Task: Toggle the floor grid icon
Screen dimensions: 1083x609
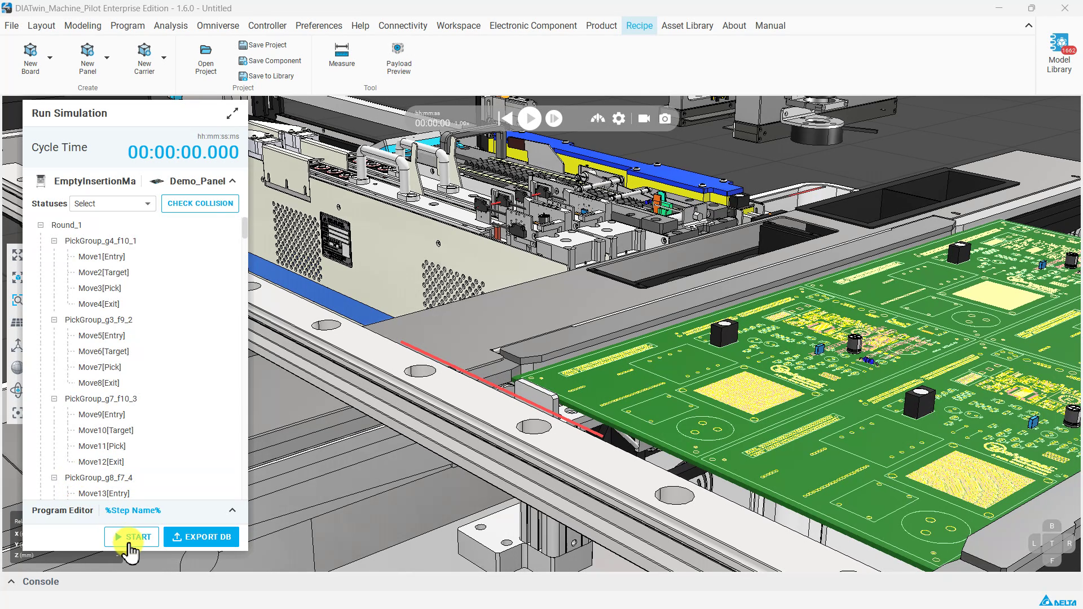Action: coord(17,323)
